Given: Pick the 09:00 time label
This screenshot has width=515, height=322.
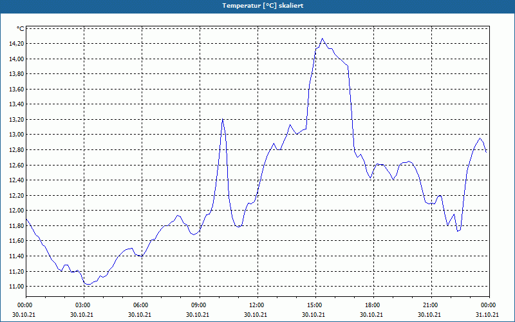Looking at the screenshot, I should tap(200, 305).
